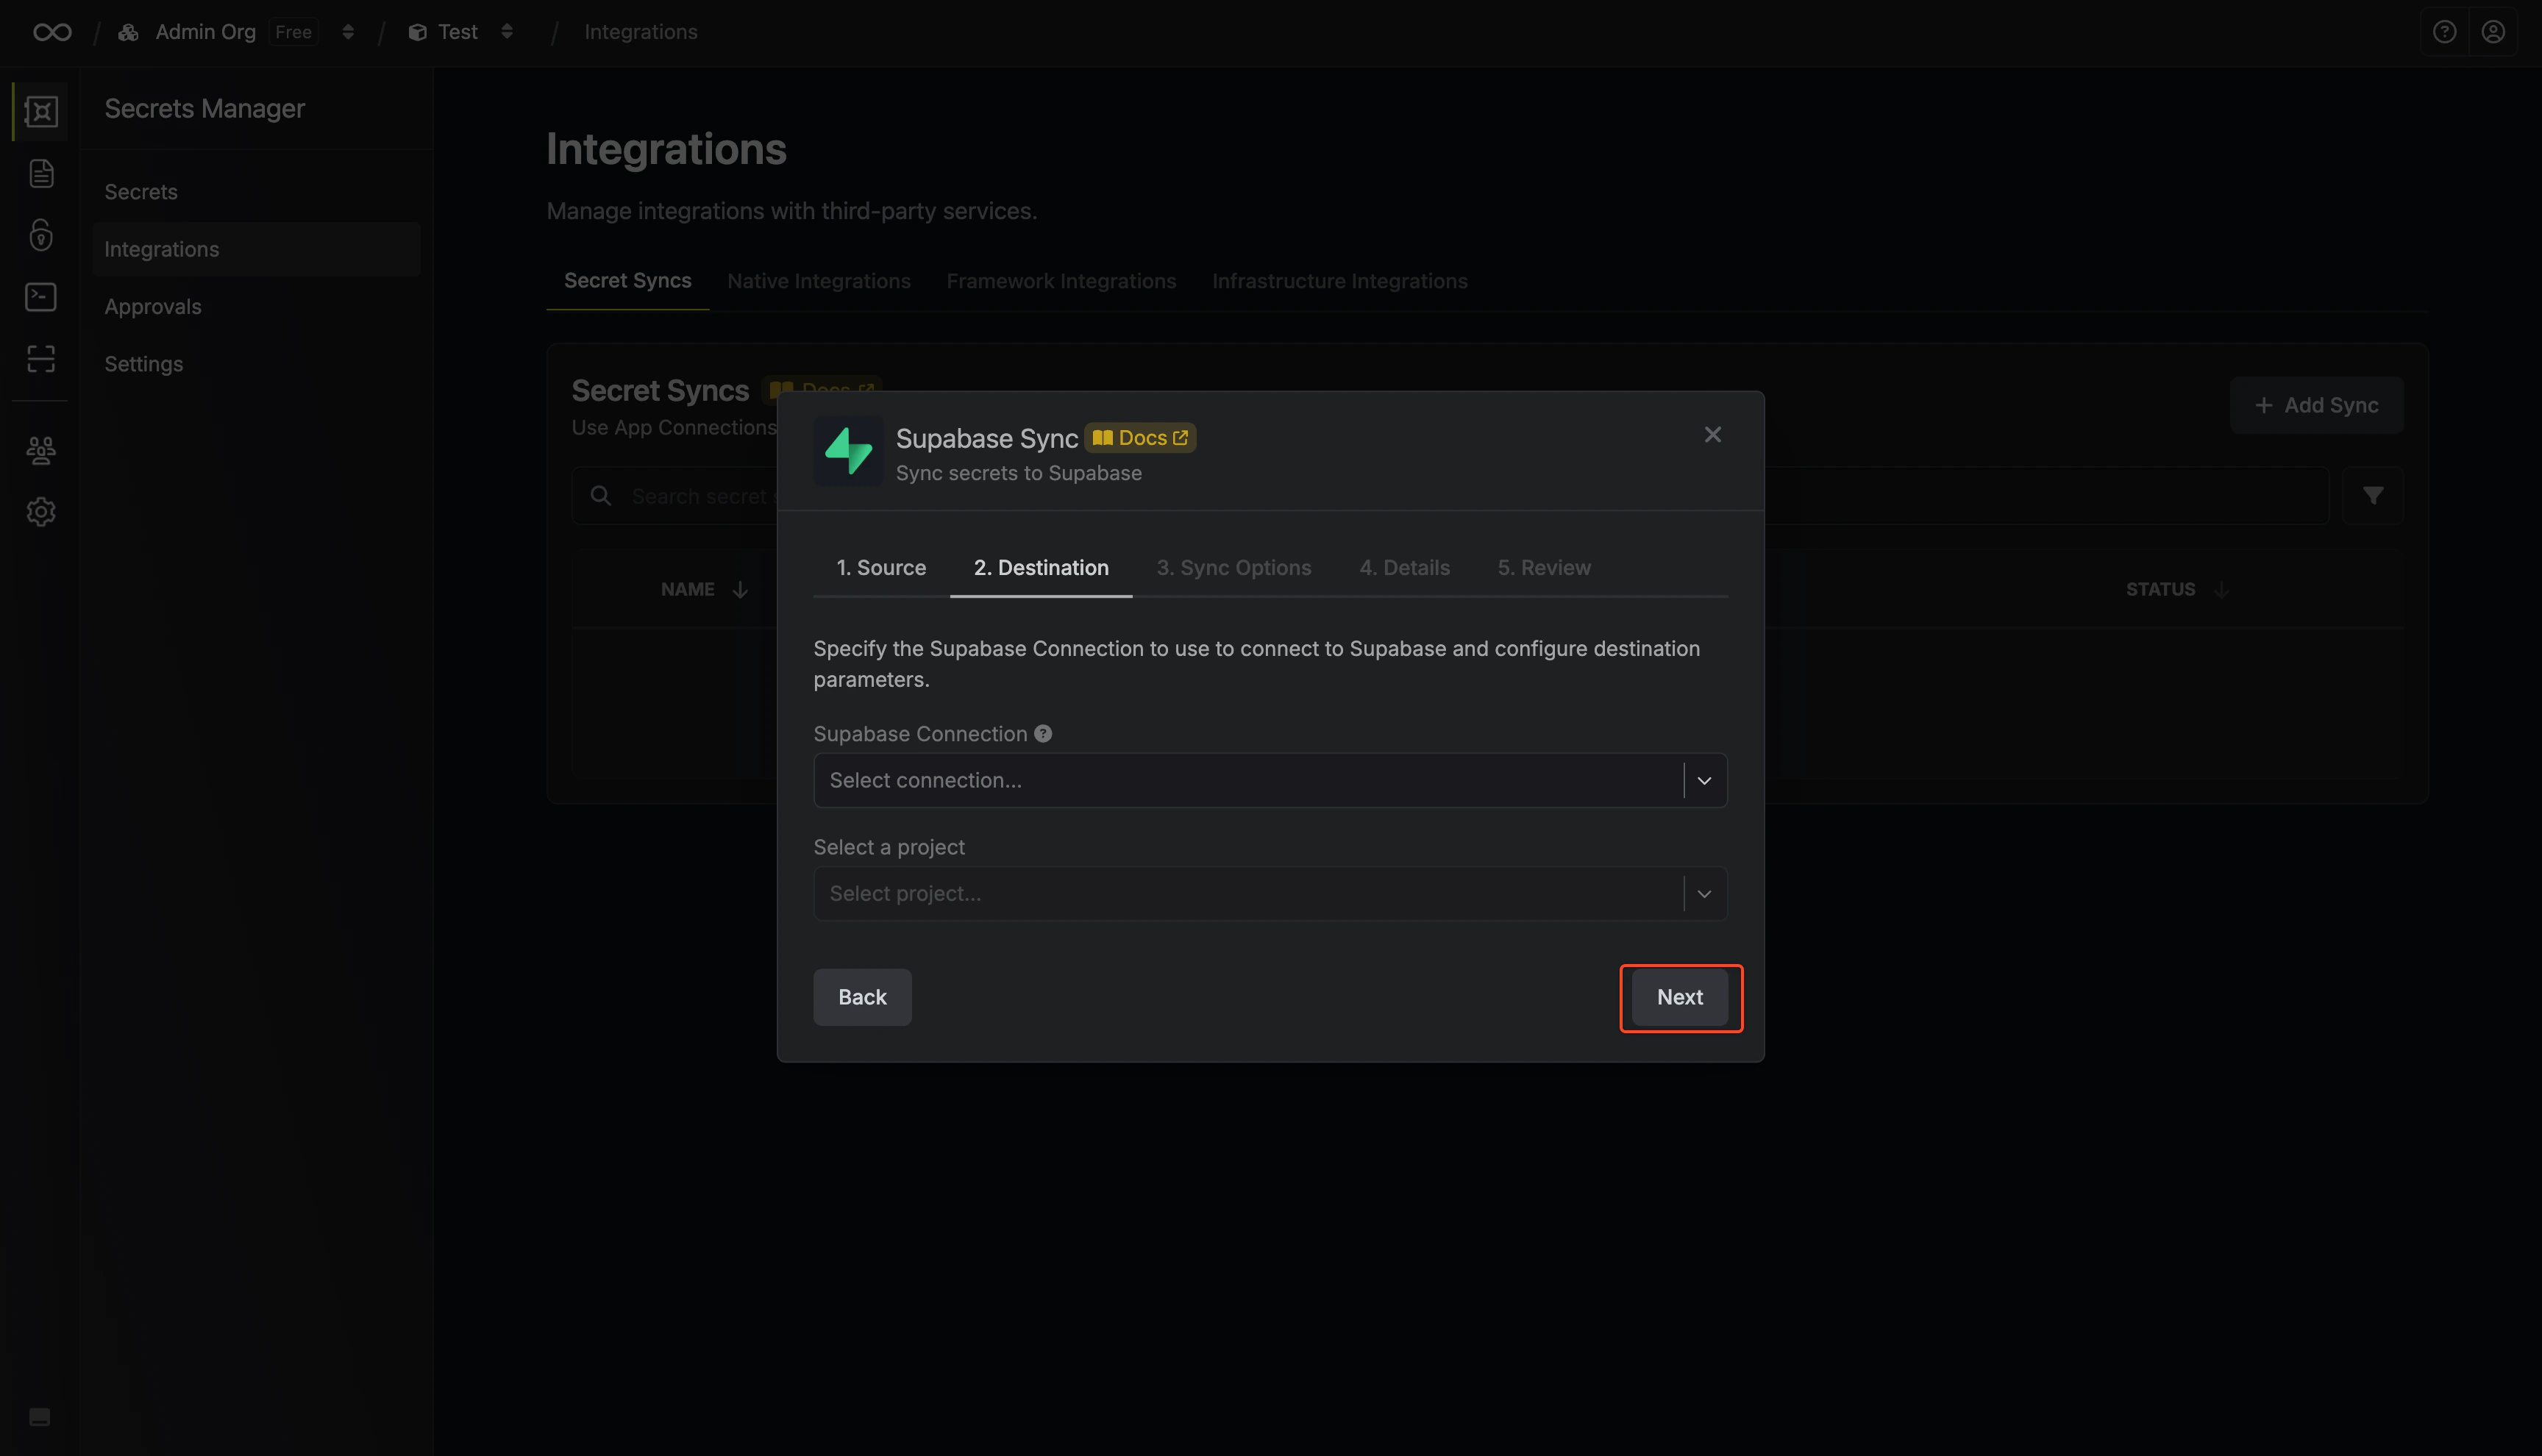This screenshot has width=2542, height=1456.
Task: Open the Select project dropdown
Action: click(x=1270, y=893)
